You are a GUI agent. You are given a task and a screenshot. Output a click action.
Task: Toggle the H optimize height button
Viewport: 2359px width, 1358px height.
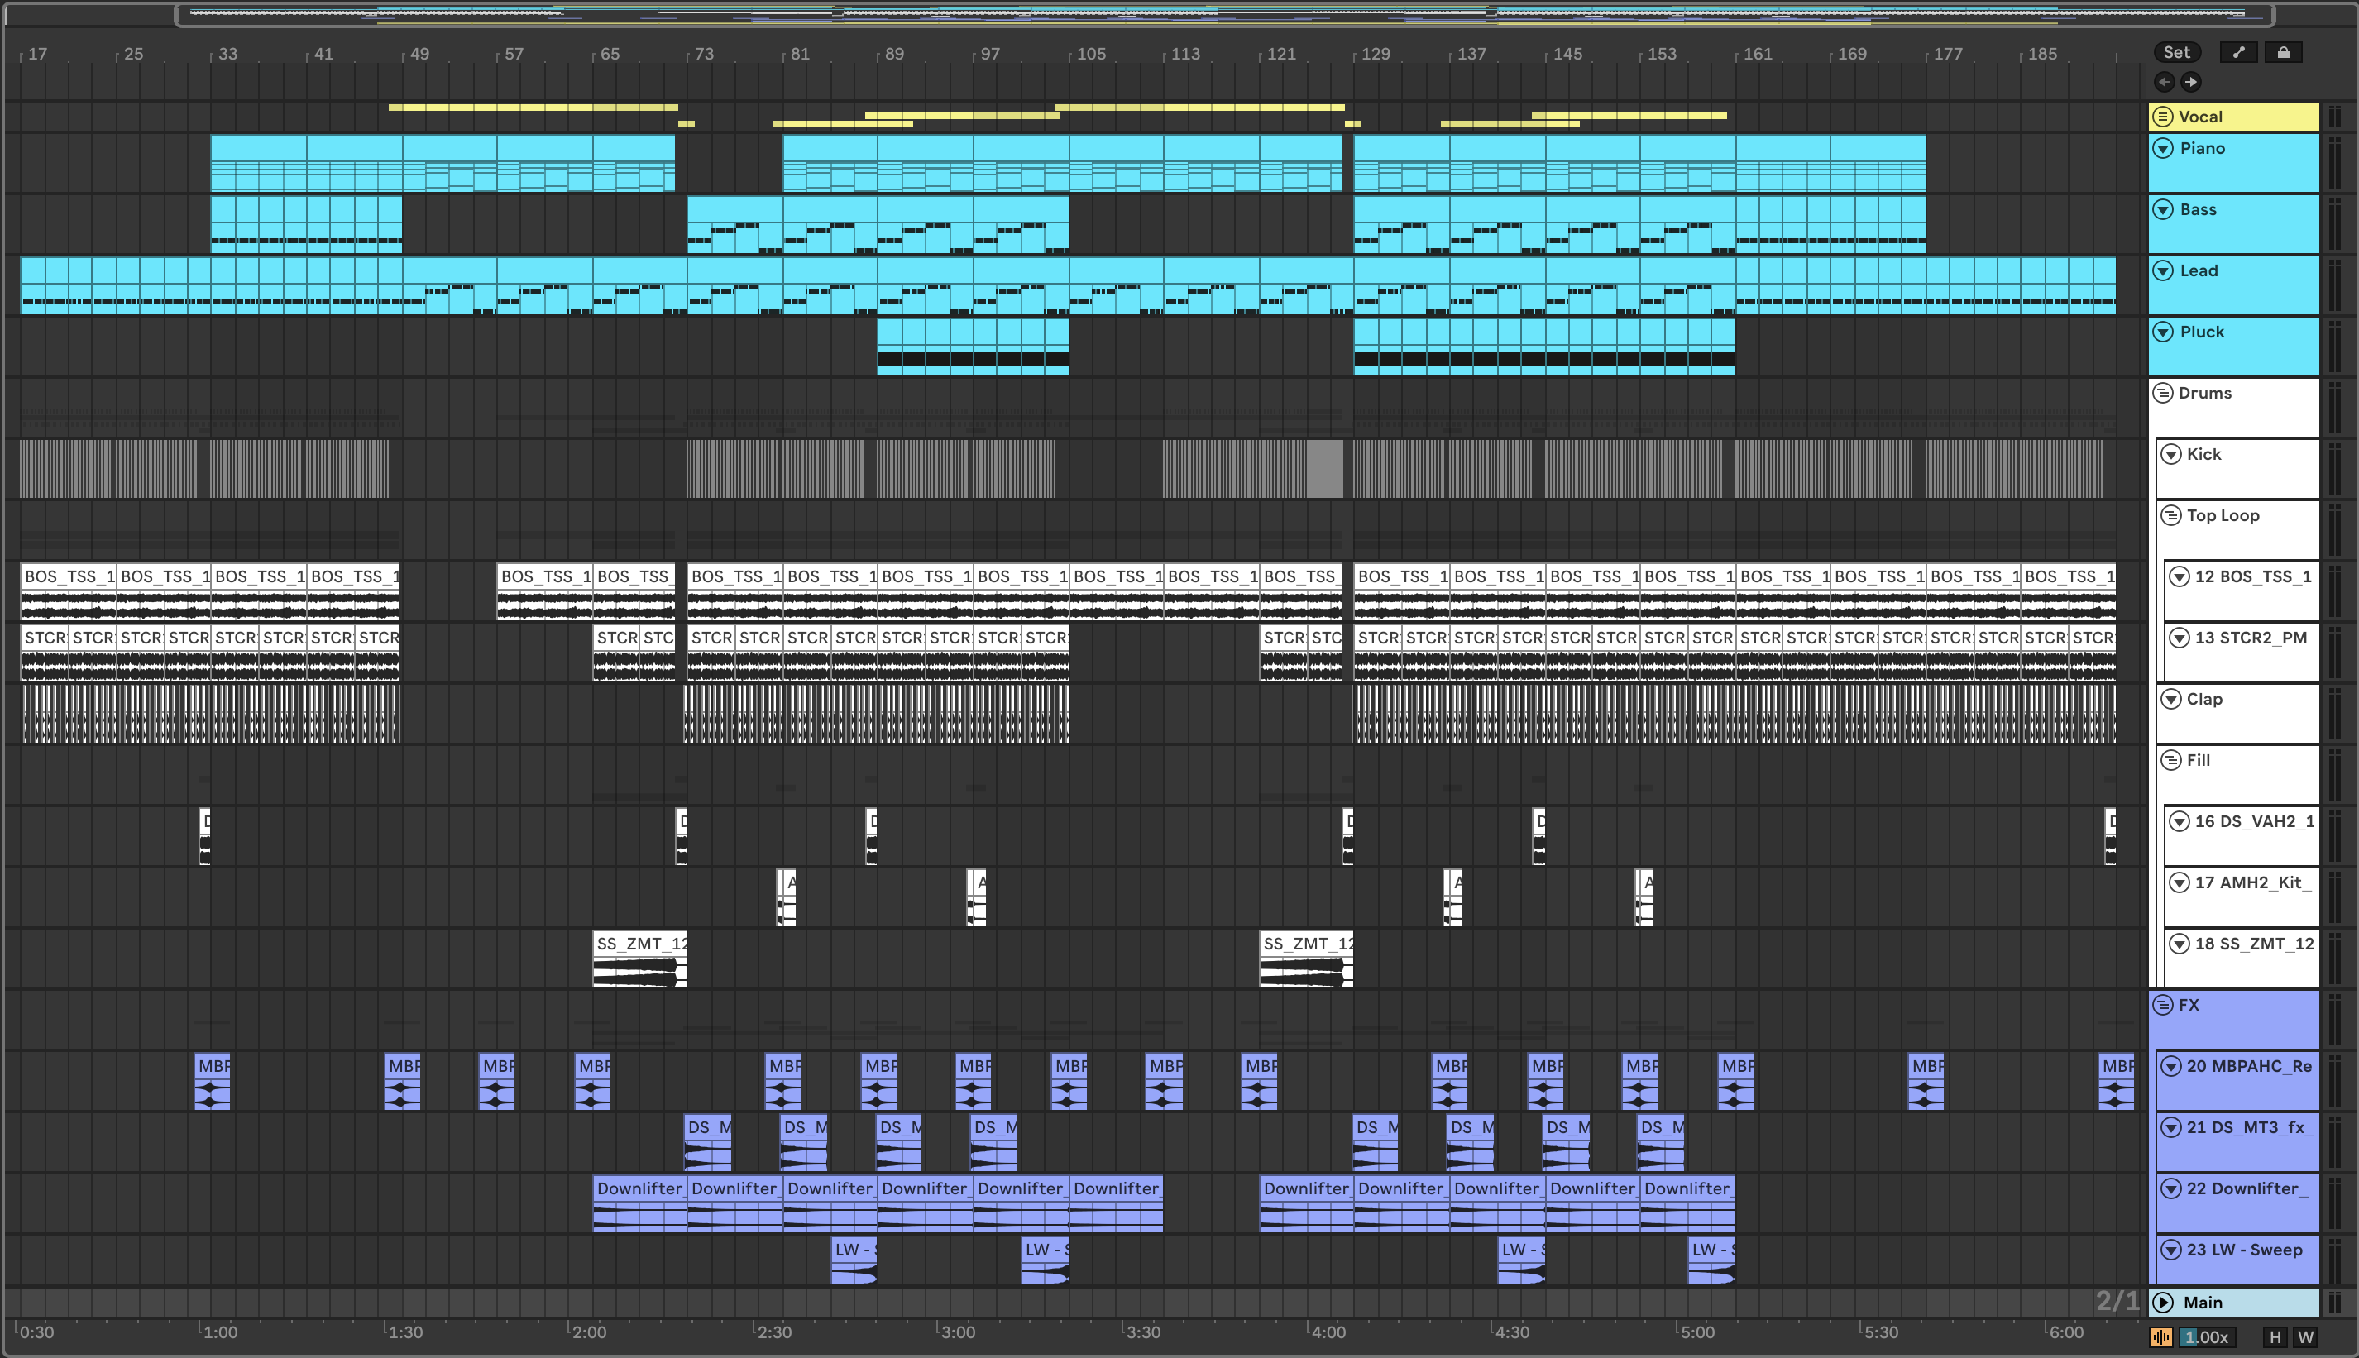point(2275,1336)
